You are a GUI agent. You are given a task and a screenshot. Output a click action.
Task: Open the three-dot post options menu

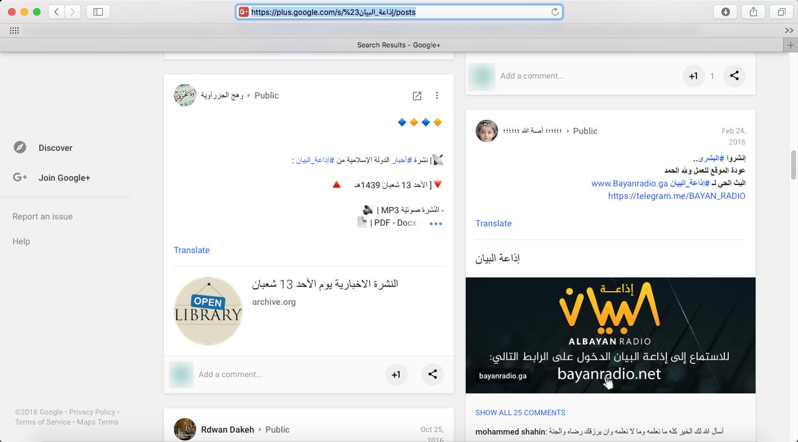pyautogui.click(x=437, y=95)
